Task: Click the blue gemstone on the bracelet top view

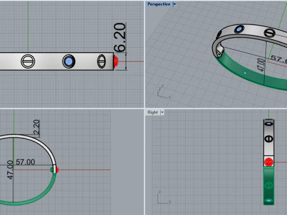Action: (69, 62)
